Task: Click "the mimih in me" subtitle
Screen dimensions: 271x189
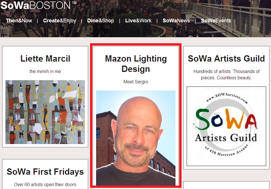Action: pos(45,71)
